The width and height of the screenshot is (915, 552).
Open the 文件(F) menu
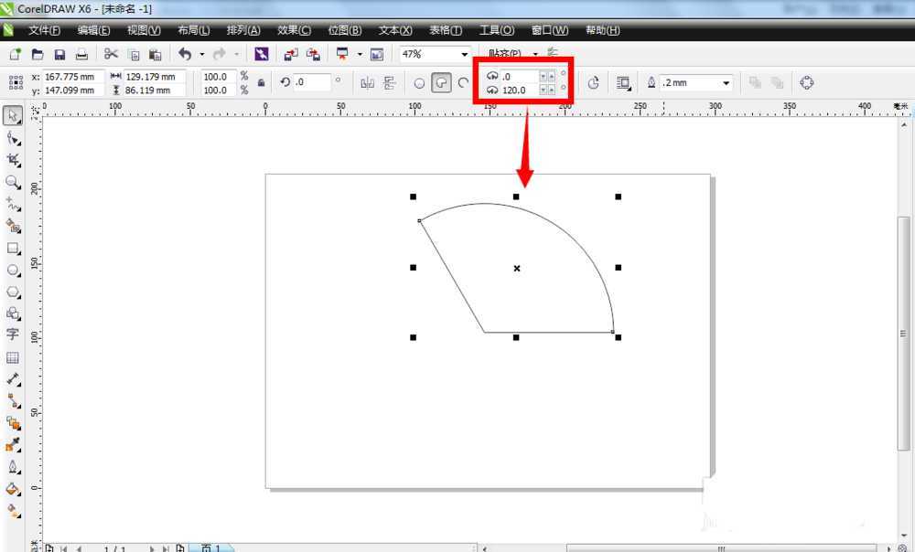pos(44,30)
